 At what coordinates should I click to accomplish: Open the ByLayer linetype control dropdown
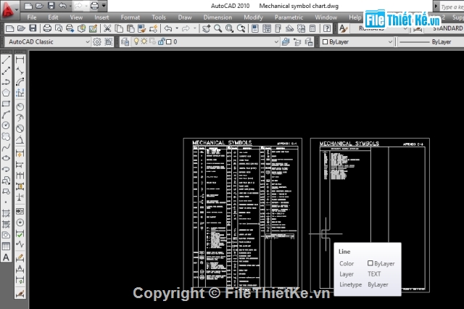tap(431, 42)
